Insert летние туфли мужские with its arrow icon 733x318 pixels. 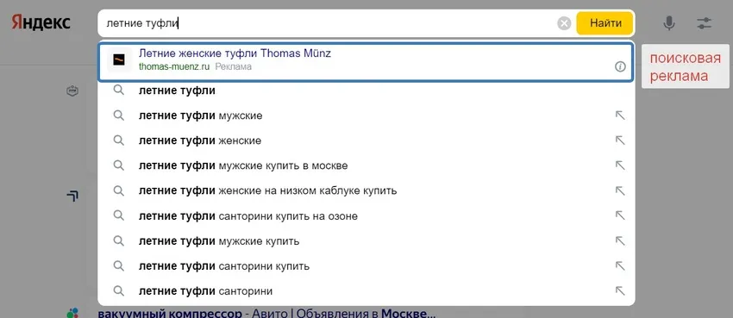(x=620, y=115)
